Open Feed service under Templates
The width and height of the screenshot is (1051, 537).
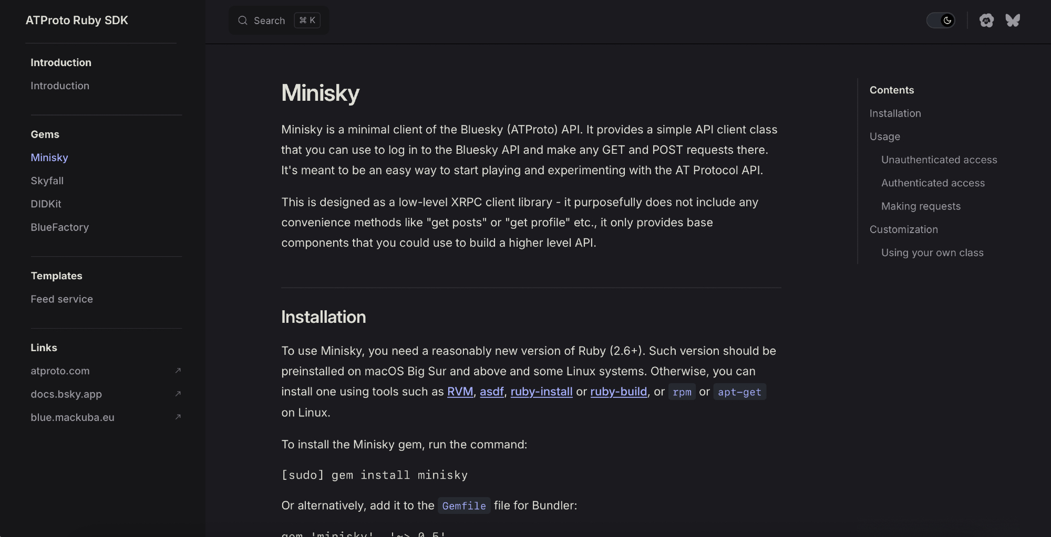(62, 299)
